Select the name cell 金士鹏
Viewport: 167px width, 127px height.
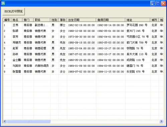pos(17,60)
